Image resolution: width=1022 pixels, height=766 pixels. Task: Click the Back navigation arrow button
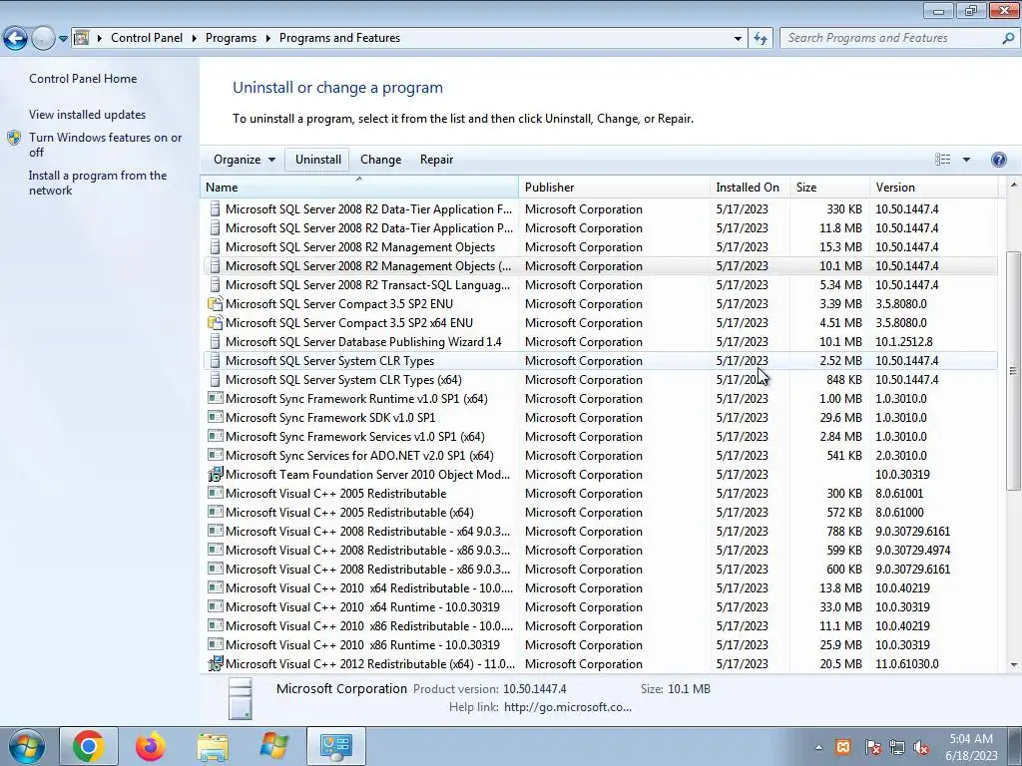[x=16, y=39]
